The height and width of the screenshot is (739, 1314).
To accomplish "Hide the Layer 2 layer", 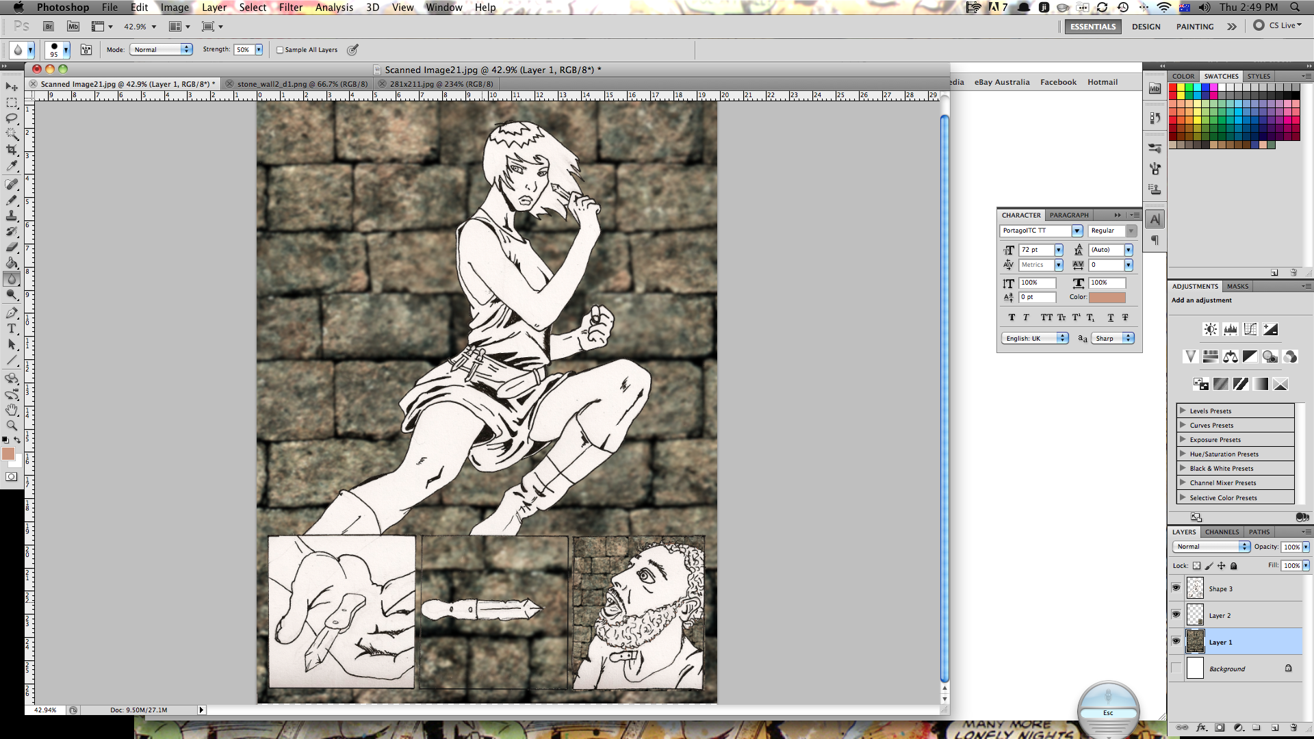I will click(x=1176, y=614).
